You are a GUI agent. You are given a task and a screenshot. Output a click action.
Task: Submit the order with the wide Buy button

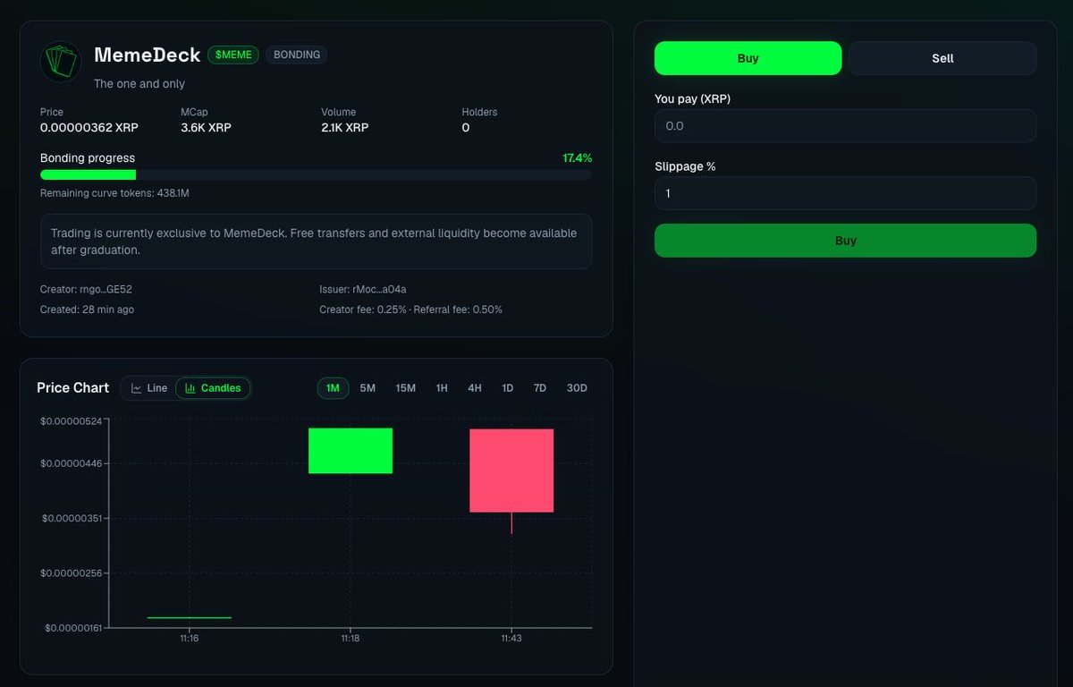(845, 241)
